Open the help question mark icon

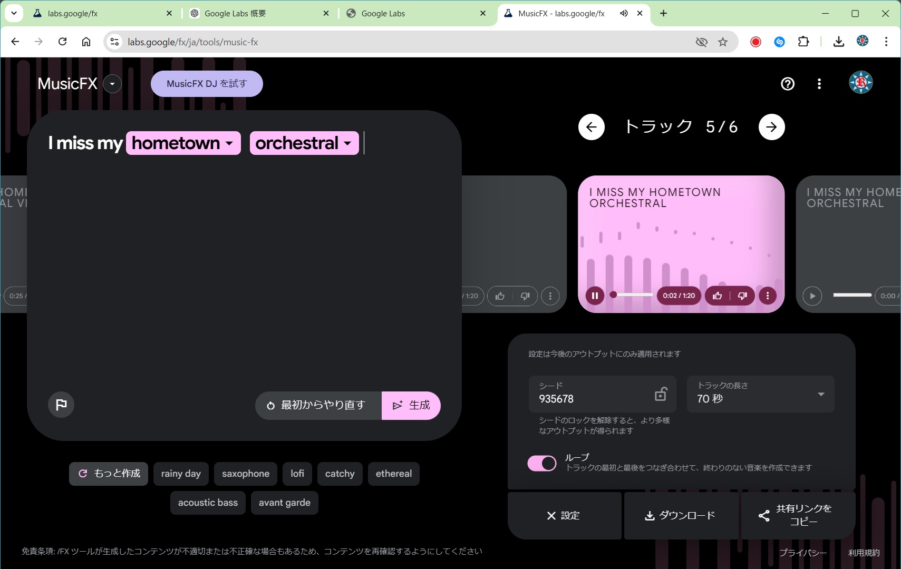tap(788, 84)
